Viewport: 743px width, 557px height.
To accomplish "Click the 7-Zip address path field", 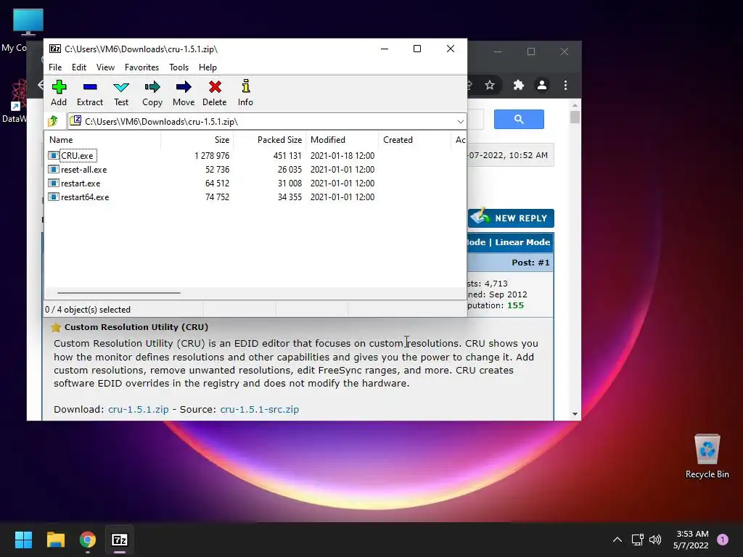I will coord(267,122).
